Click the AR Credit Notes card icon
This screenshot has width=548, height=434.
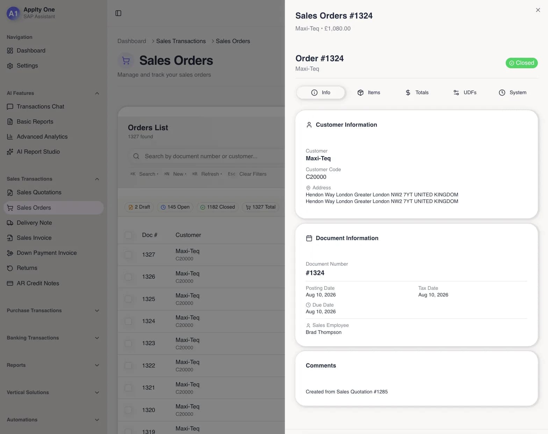point(10,283)
